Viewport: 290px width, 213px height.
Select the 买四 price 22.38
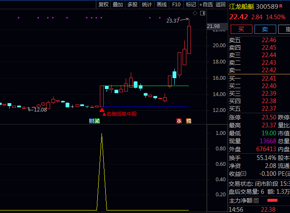point(269,101)
